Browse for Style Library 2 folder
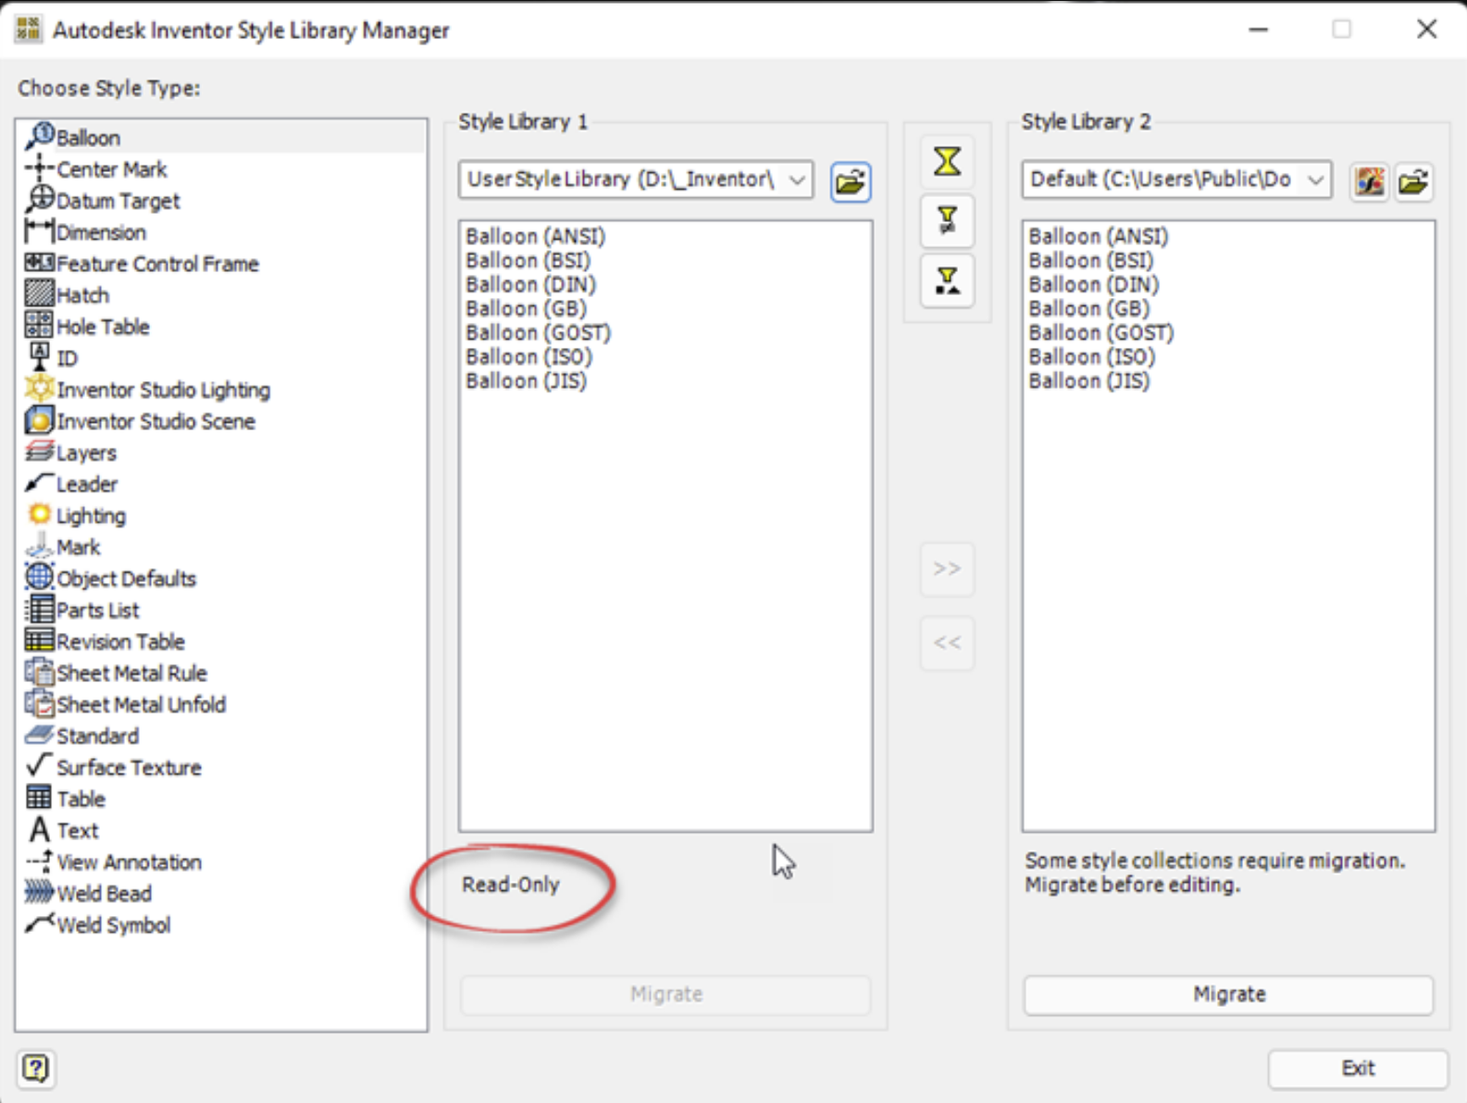1467x1103 pixels. tap(1413, 181)
